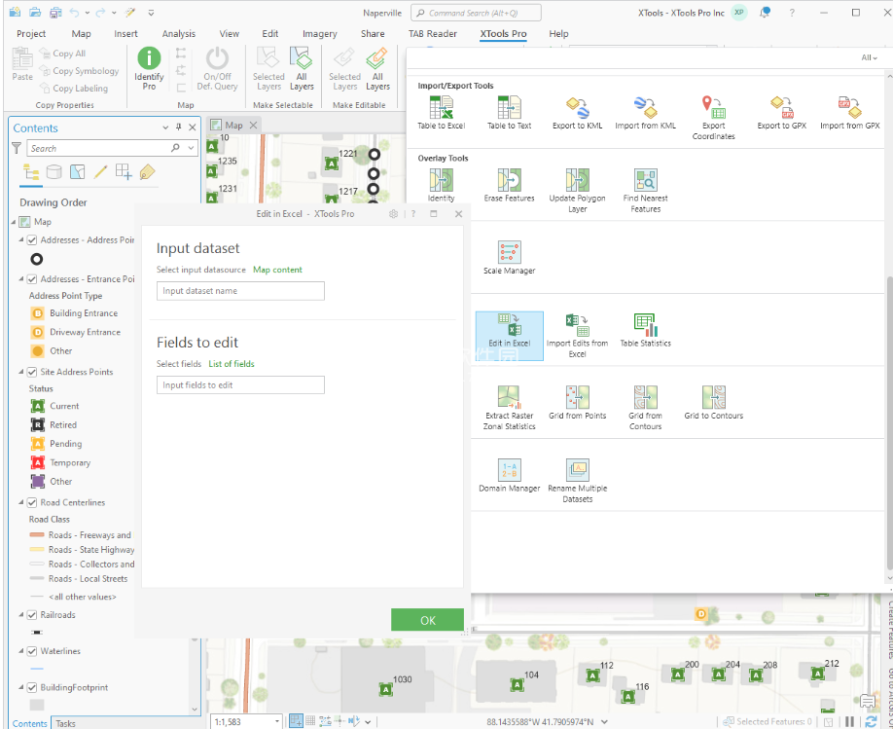This screenshot has height=729, width=893.
Task: Launch the Grid to Contours tool
Action: pos(714,403)
